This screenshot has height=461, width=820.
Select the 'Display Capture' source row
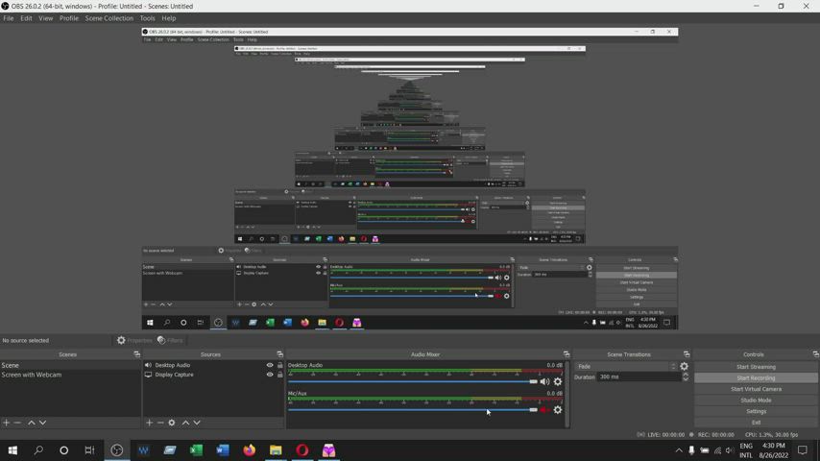pyautogui.click(x=213, y=375)
